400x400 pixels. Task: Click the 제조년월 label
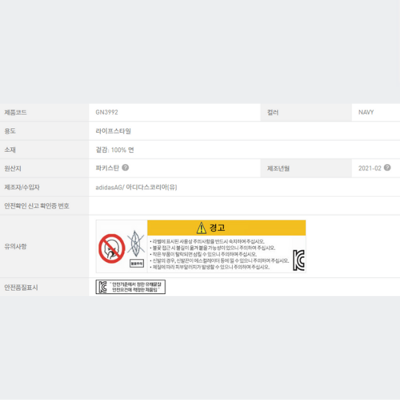pyautogui.click(x=278, y=169)
